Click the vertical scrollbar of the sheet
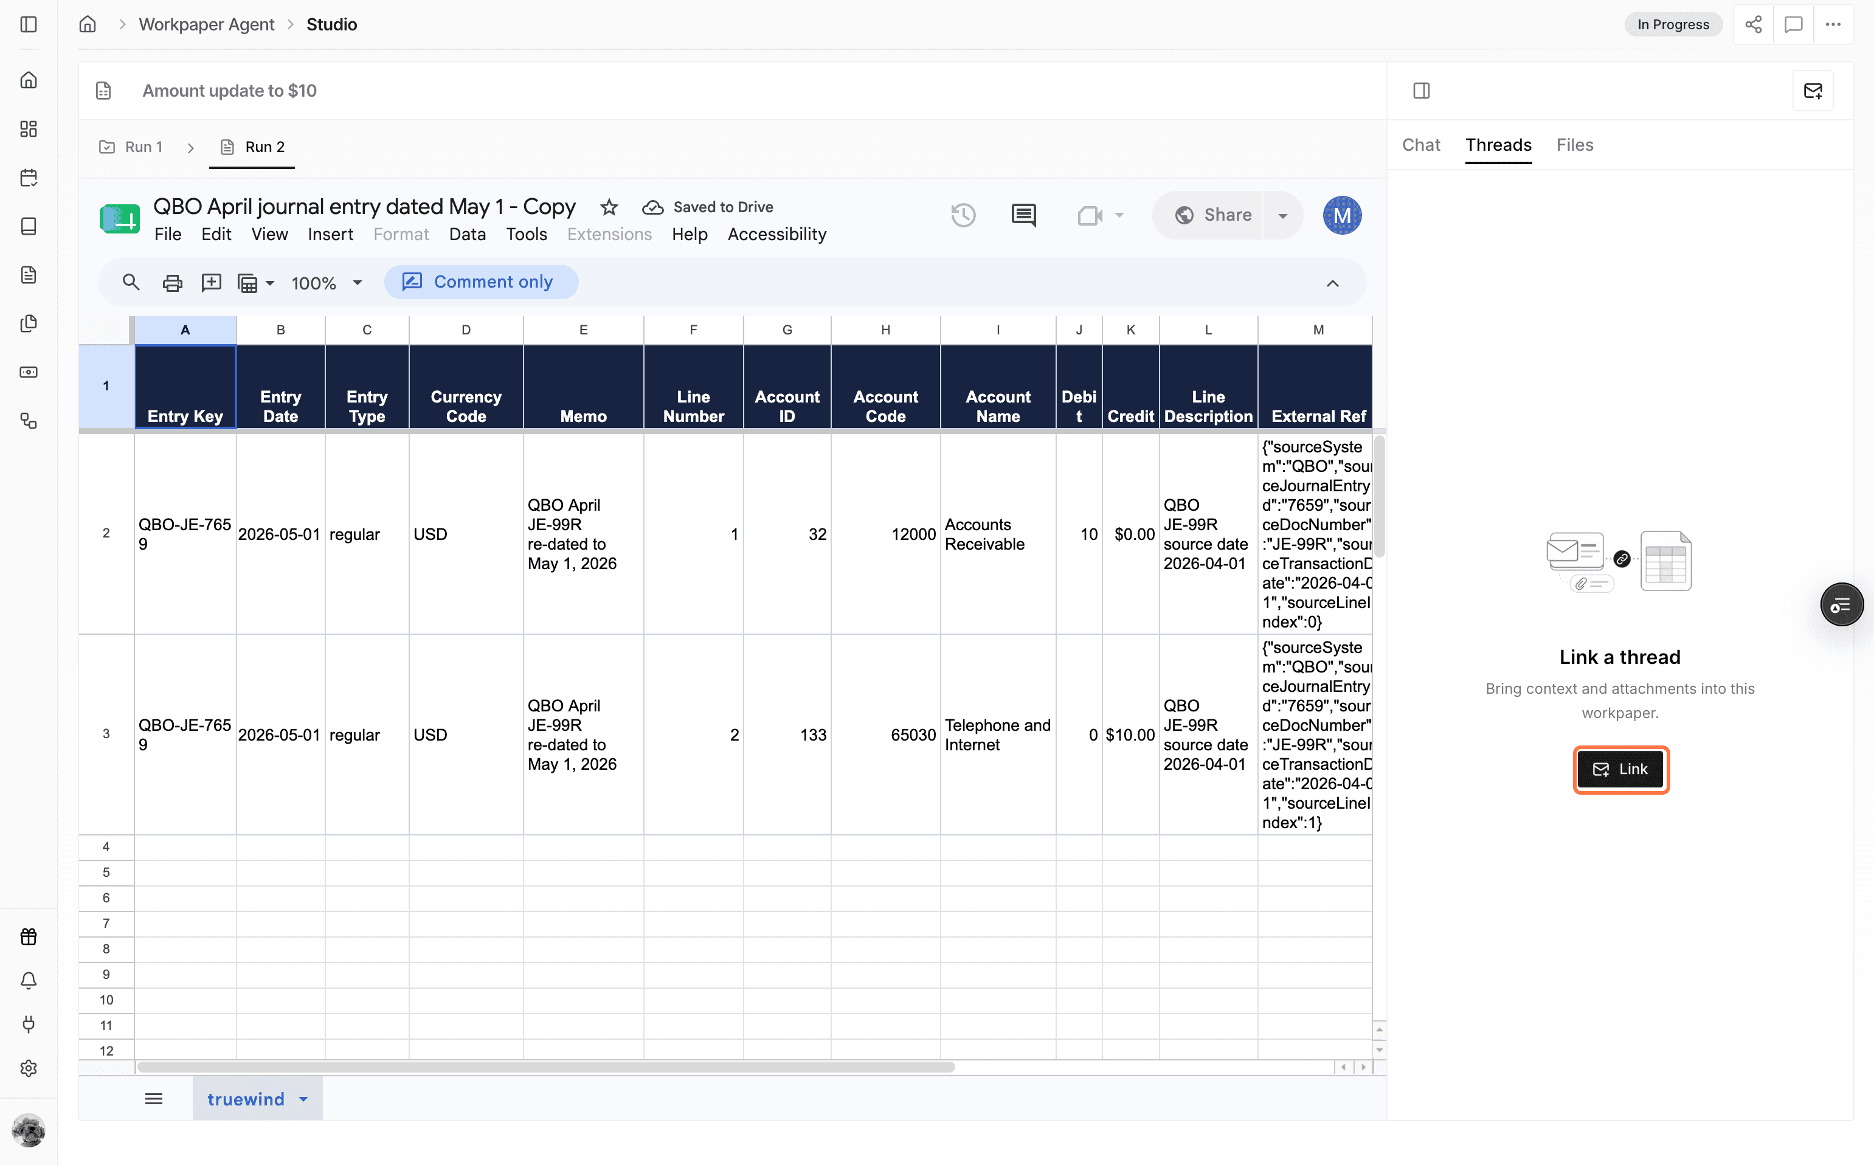 coord(1379,495)
